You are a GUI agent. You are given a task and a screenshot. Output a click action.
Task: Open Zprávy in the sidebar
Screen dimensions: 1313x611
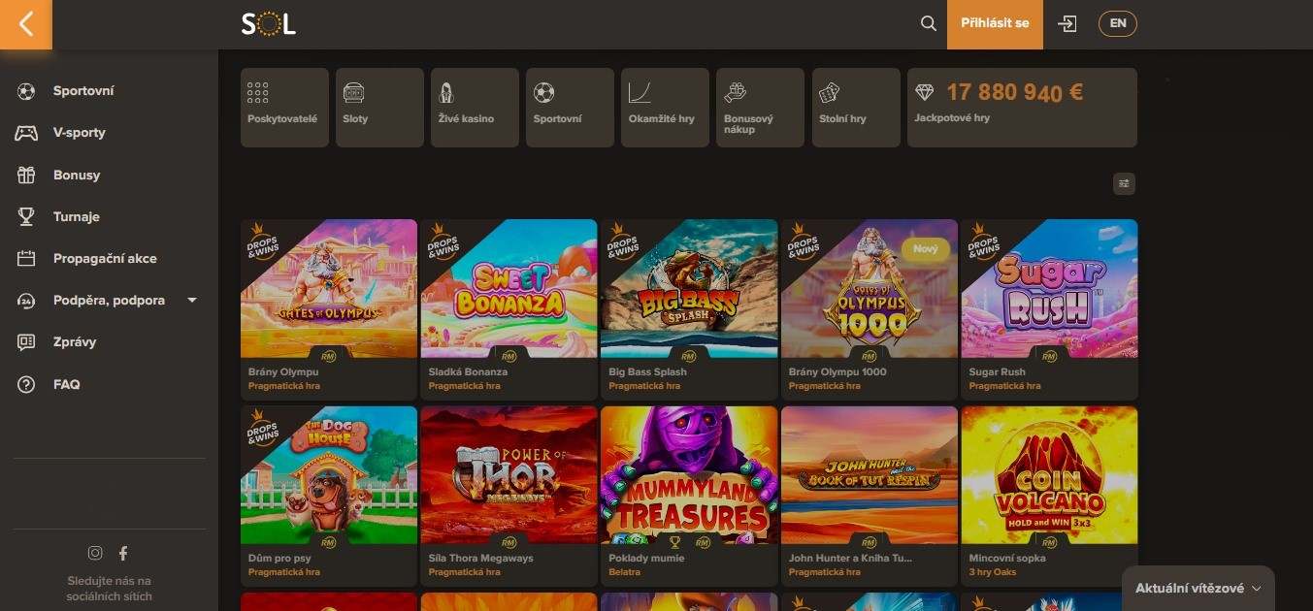coord(75,342)
